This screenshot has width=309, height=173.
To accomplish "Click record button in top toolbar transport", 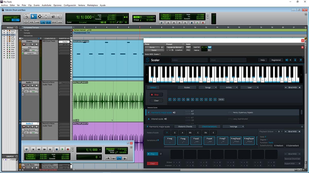I will [x=203, y=23].
